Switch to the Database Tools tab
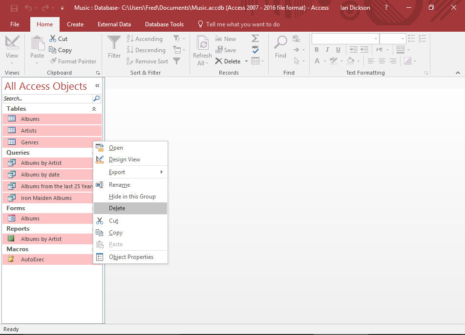 click(164, 24)
